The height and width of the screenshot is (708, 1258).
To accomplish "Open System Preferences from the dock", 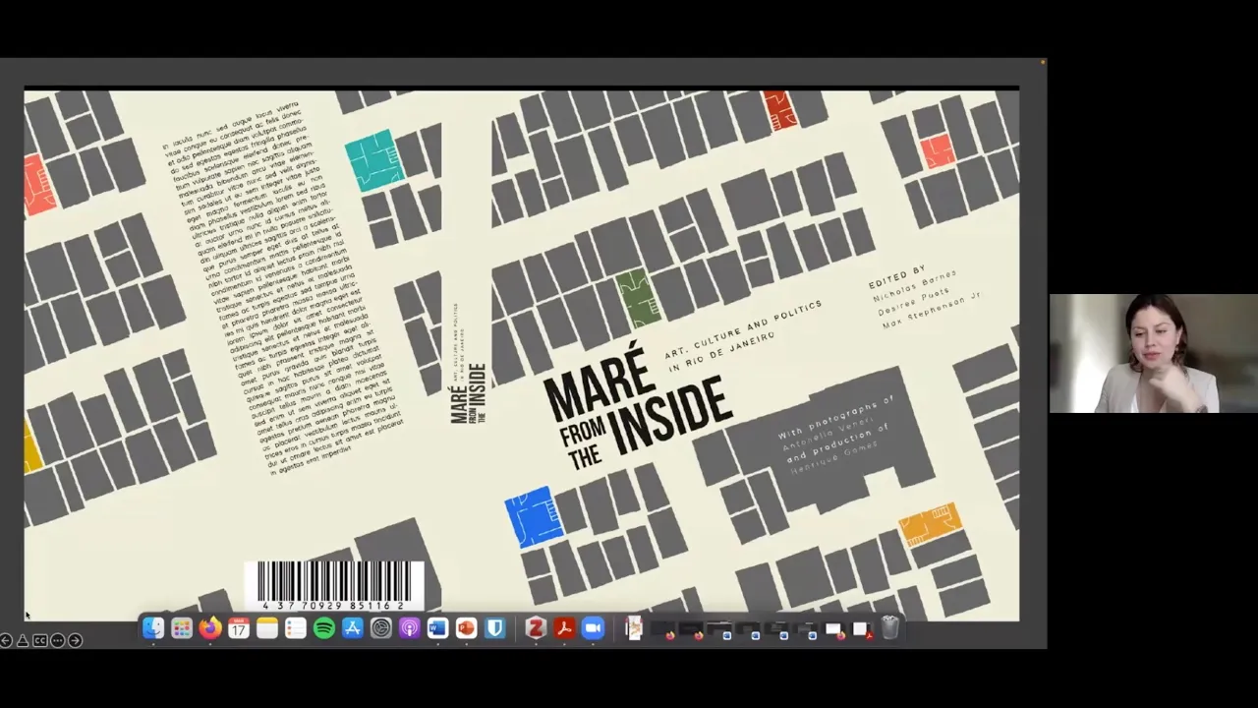I will 381,628.
